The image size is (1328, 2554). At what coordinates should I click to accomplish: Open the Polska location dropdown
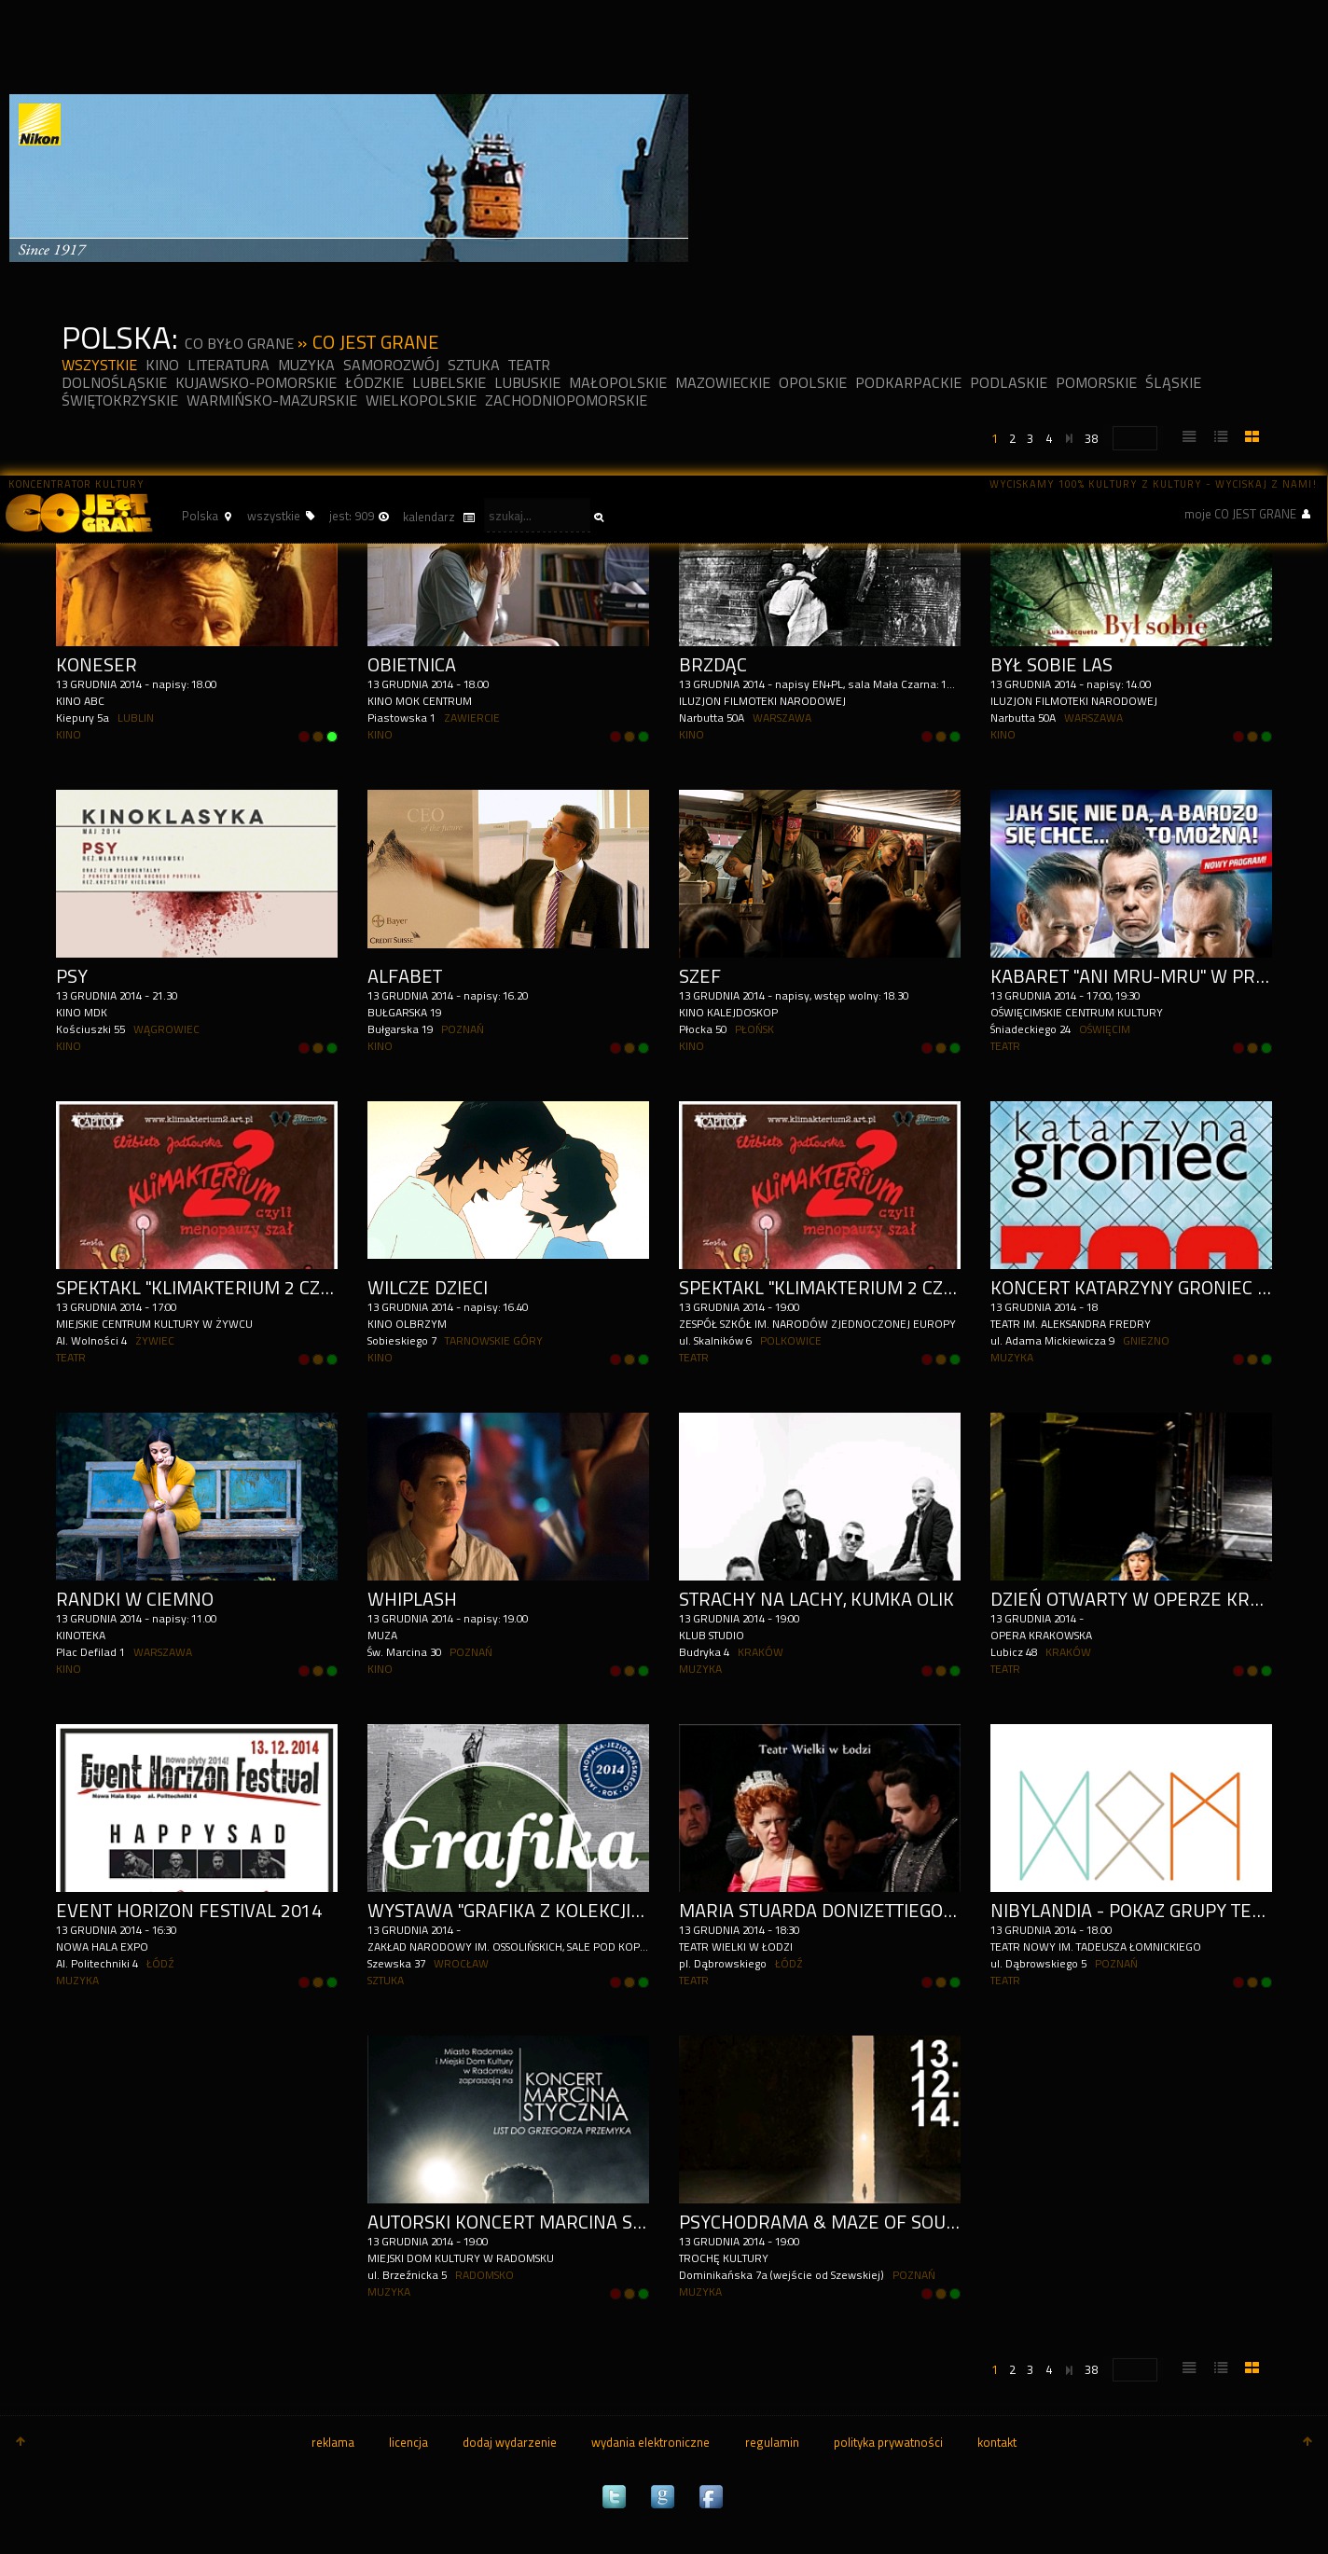(206, 517)
